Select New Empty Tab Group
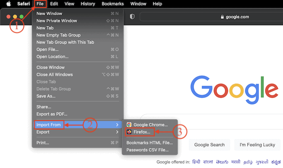Image resolution: width=283 pixels, height=168 pixels. (78, 35)
